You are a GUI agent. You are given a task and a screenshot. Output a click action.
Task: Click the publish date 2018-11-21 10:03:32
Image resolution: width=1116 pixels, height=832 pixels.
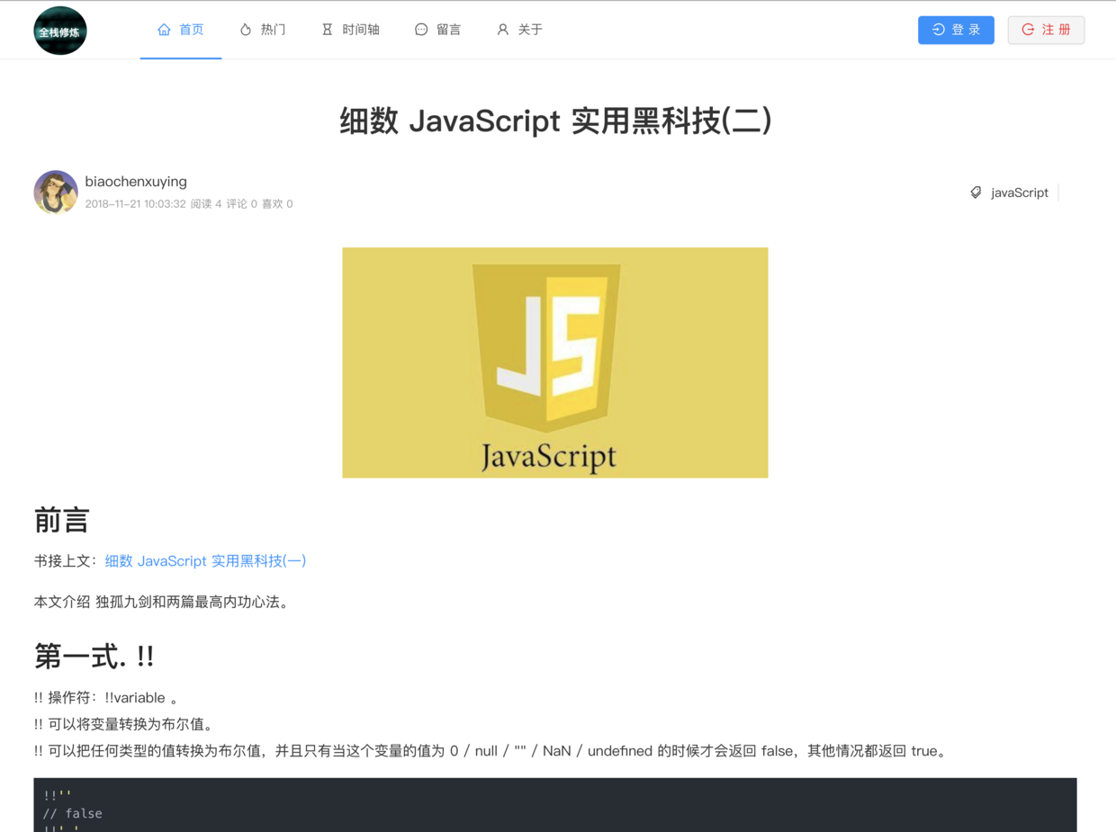coord(135,204)
